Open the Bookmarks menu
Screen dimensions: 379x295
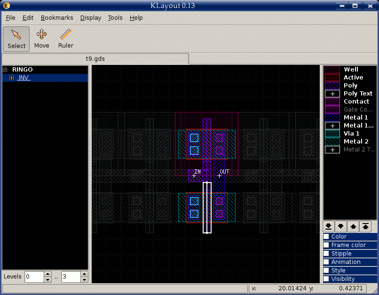click(57, 18)
